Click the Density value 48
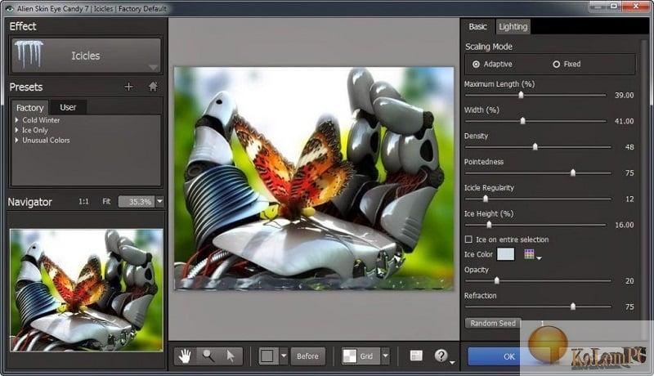Image resolution: width=654 pixels, height=376 pixels. [x=629, y=147]
